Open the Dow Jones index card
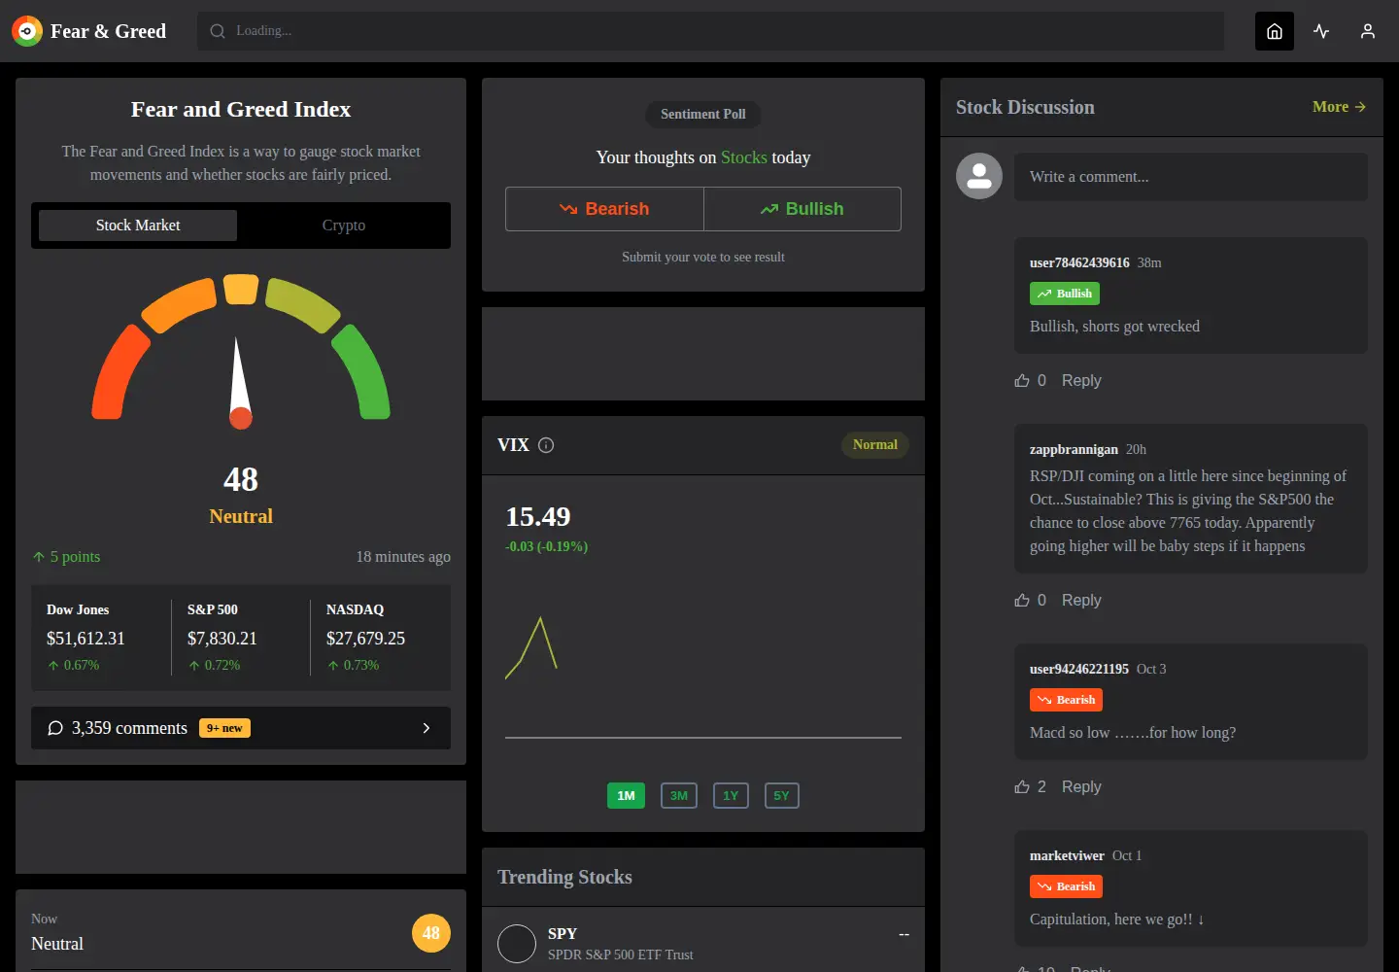Screen dimensions: 1399x972 coord(101,638)
